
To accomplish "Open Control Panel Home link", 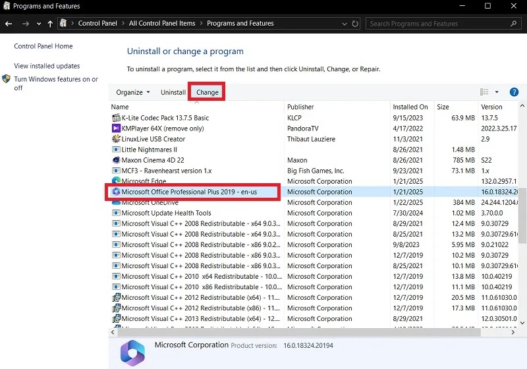I will point(43,46).
